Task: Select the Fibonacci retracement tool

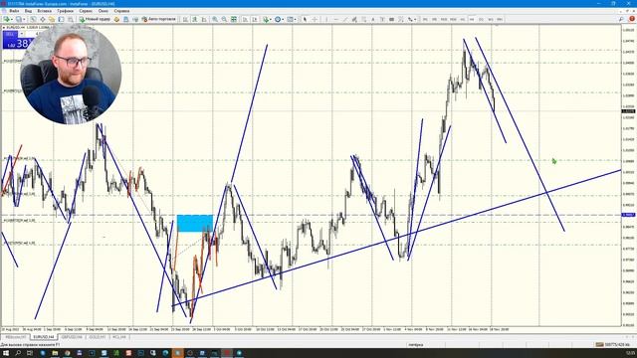Action: pyautogui.click(x=364, y=19)
